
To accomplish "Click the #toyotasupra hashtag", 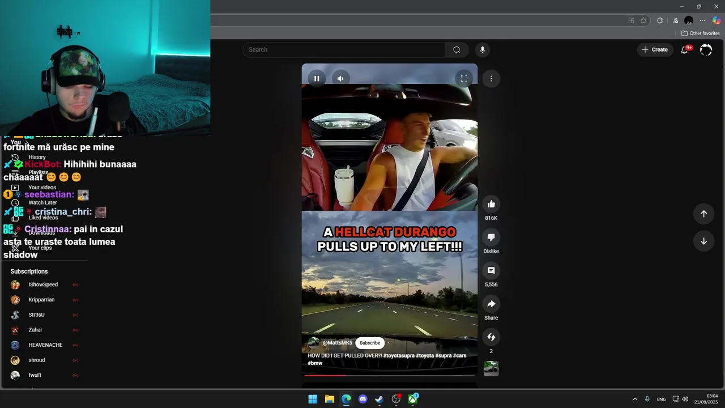I will point(399,356).
